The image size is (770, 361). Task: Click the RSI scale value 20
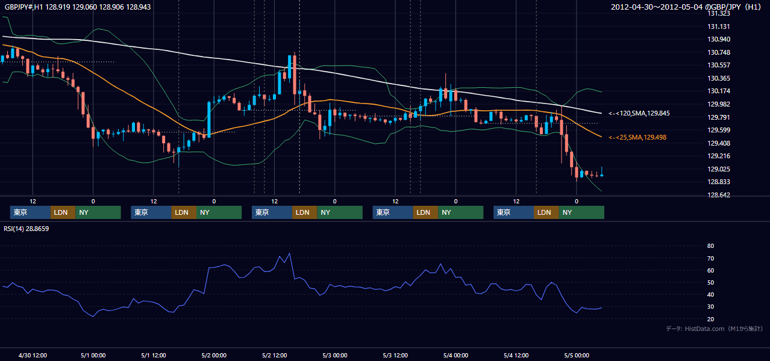710,319
